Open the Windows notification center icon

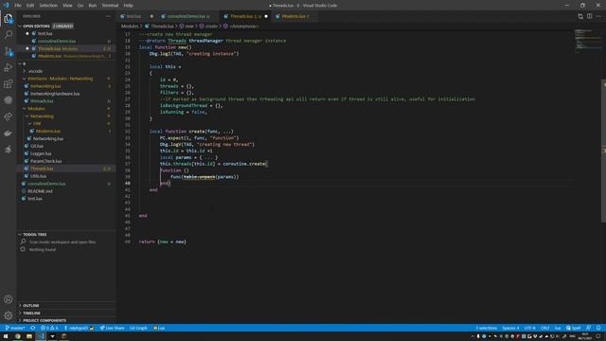[598, 336]
